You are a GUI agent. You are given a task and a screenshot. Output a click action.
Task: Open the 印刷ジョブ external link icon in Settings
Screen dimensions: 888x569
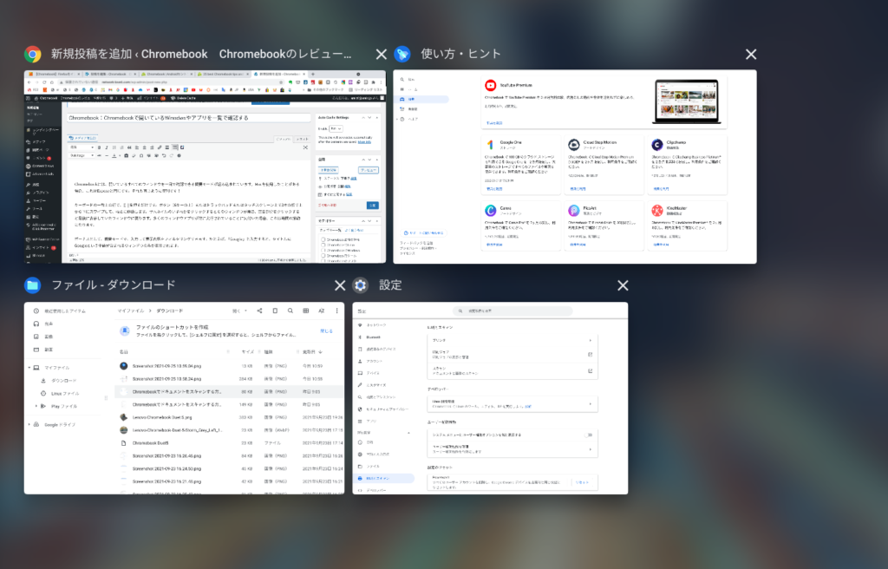(x=590, y=354)
